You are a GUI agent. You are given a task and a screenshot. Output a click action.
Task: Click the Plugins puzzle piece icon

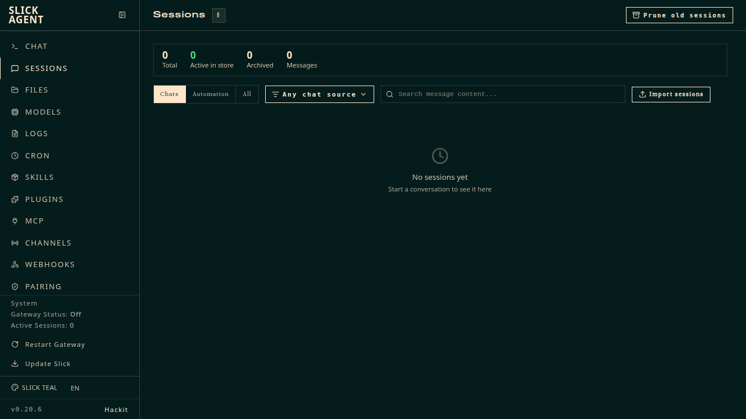coord(15,200)
